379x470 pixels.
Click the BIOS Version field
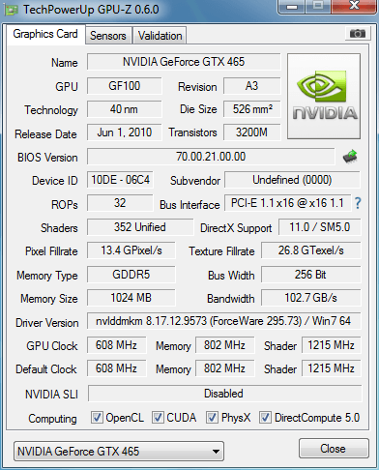coord(211,157)
